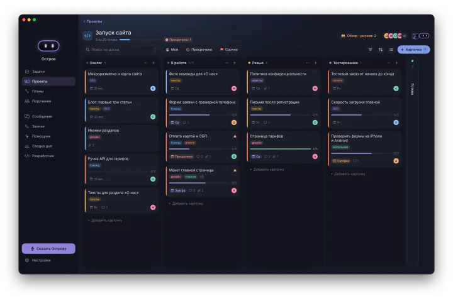Open card Фото команды для «О нас»
453x301 pixels.
click(x=203, y=82)
